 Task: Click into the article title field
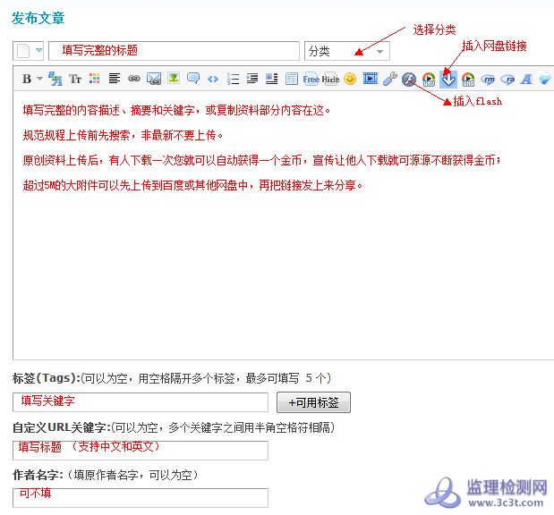pyautogui.click(x=174, y=51)
